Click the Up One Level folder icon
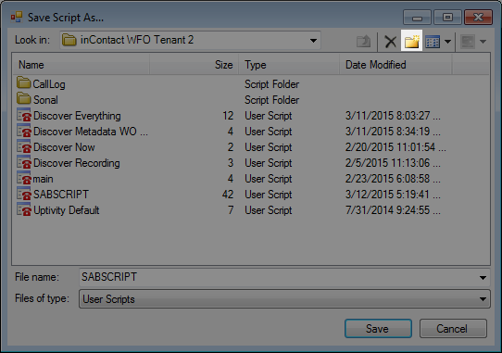The width and height of the screenshot is (502, 353). (x=363, y=41)
